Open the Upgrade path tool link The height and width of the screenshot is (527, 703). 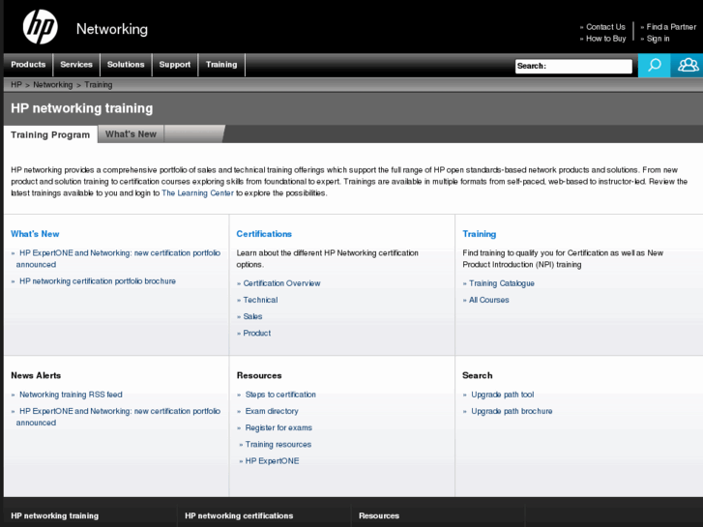pos(503,395)
